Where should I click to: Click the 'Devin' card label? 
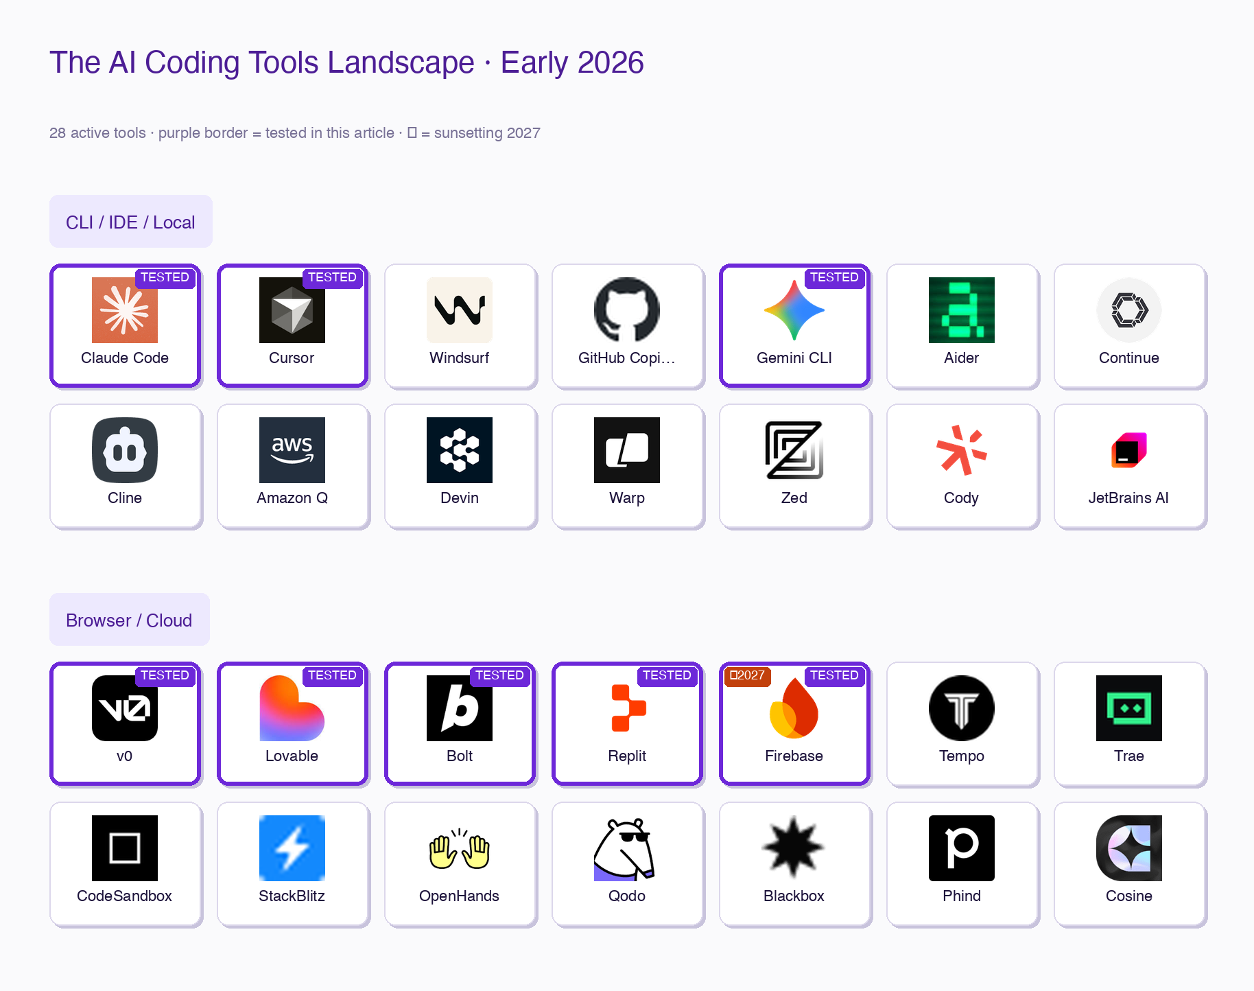point(460,498)
